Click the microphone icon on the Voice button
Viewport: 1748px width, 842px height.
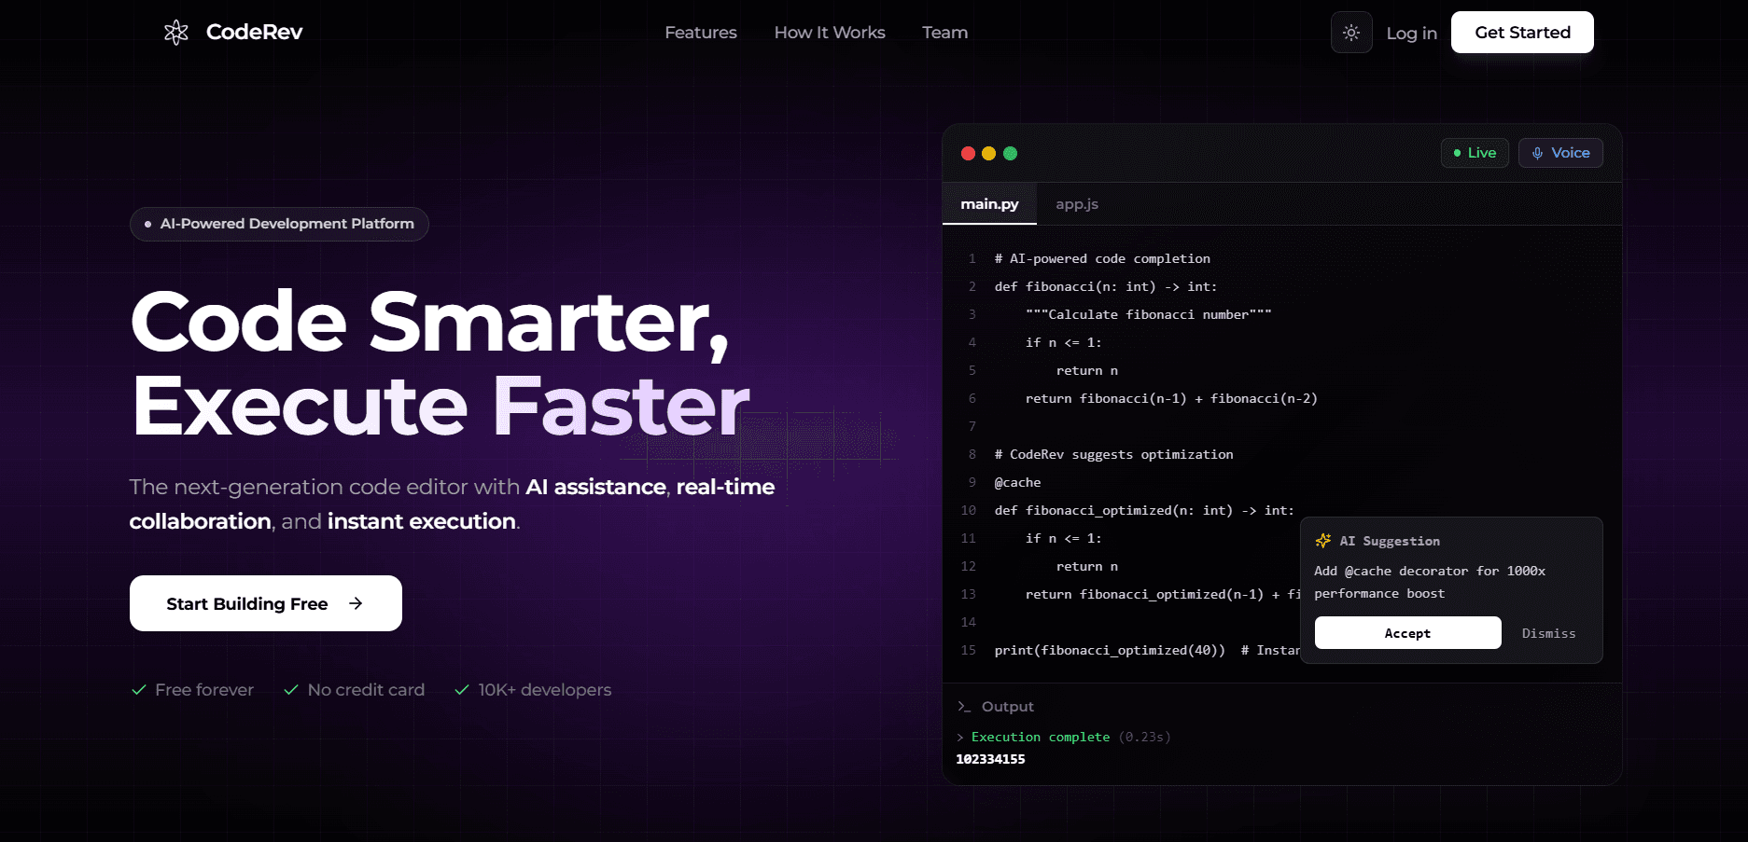click(1536, 152)
